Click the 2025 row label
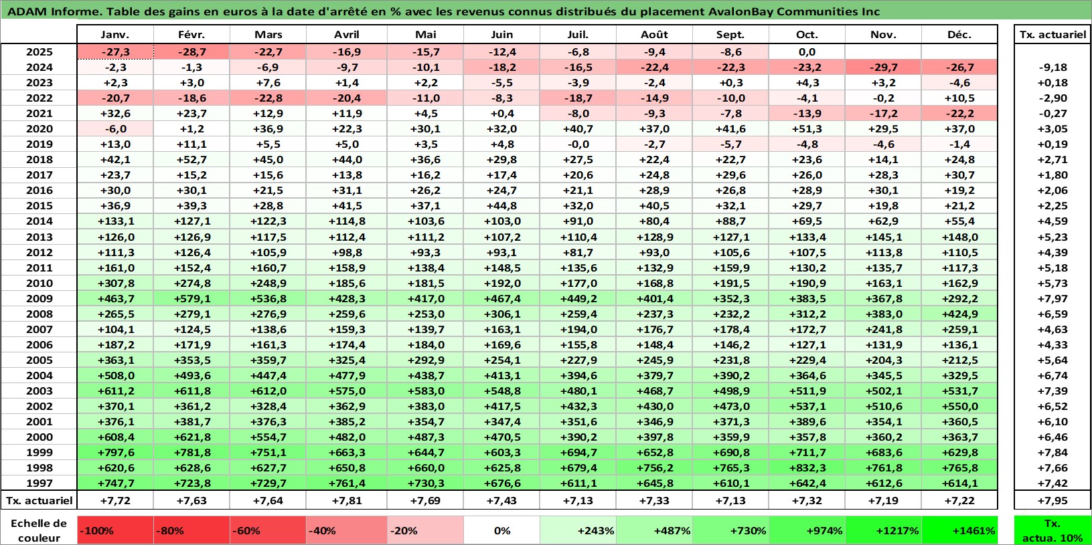Image resolution: width=1092 pixels, height=545 pixels. pyautogui.click(x=40, y=52)
